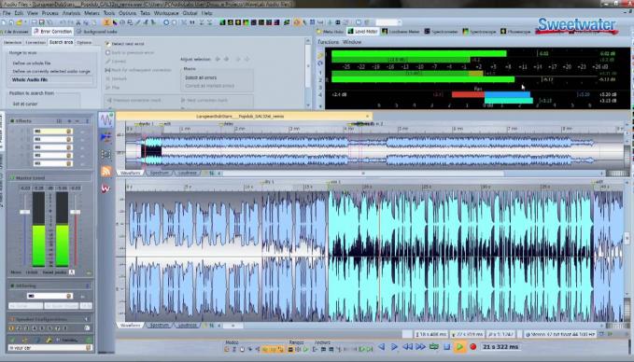Click Define as whole file
The height and width of the screenshot is (362, 634).
tap(32, 63)
